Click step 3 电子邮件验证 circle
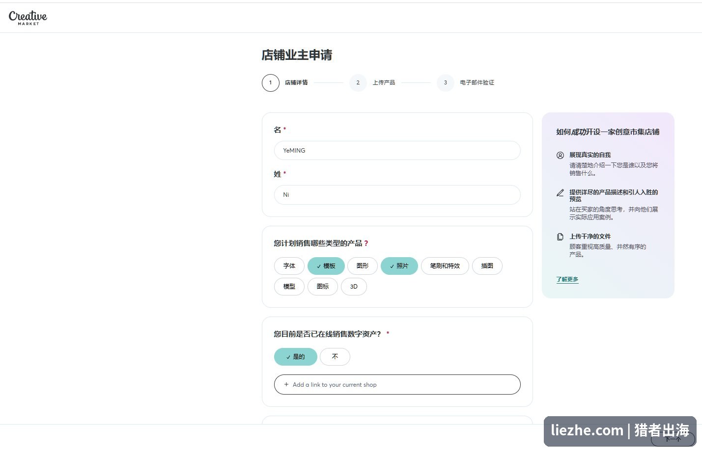Image resolution: width=702 pixels, height=452 pixels. click(446, 83)
